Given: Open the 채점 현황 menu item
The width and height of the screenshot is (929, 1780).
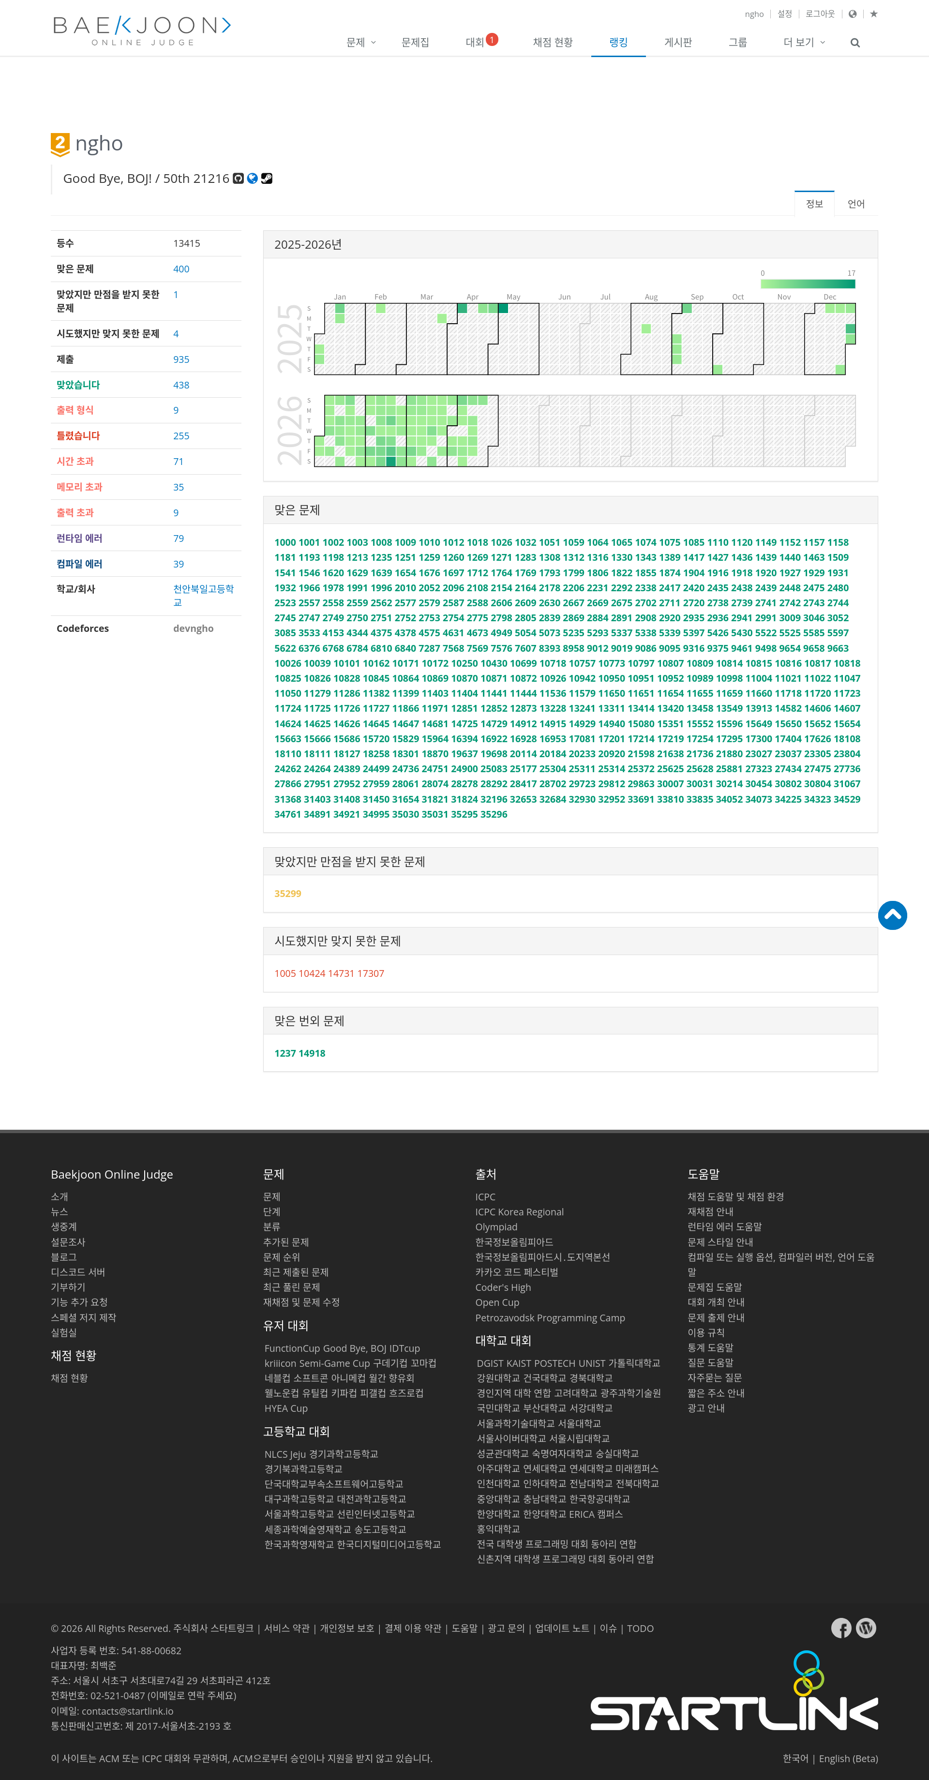Looking at the screenshot, I should [552, 42].
